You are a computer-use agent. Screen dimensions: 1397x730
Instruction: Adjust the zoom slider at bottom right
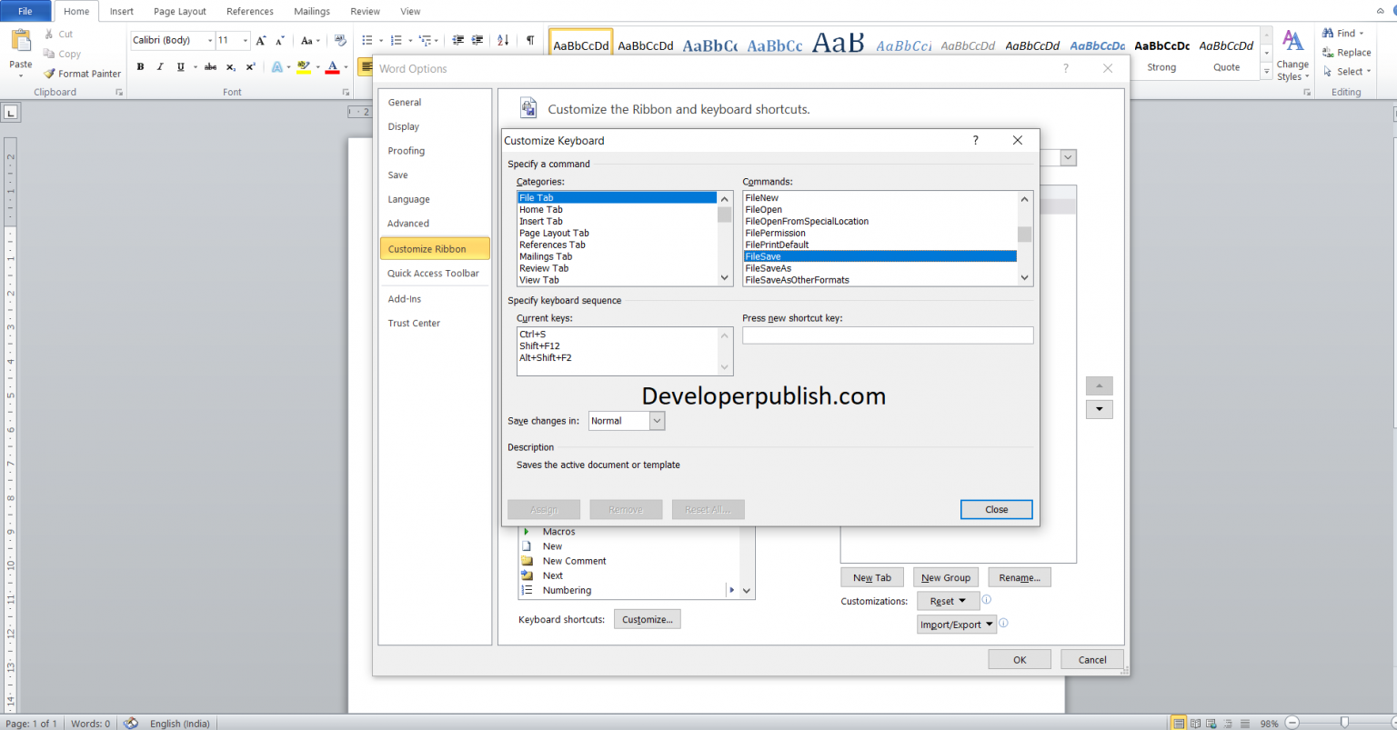point(1344,723)
